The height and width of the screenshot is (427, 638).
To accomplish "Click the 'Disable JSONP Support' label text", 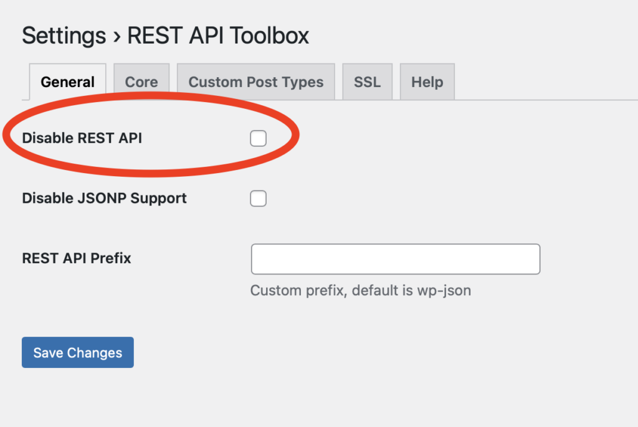I will click(104, 198).
